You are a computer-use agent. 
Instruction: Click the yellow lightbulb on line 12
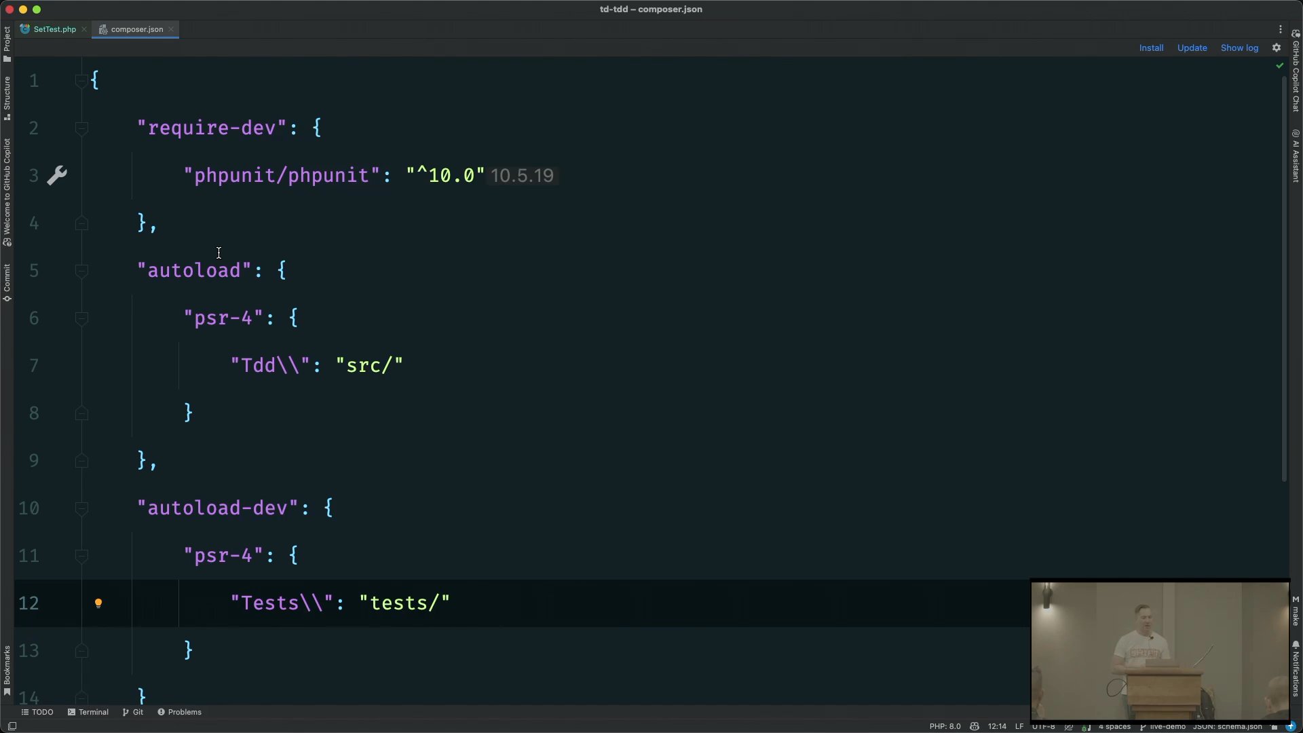(98, 603)
